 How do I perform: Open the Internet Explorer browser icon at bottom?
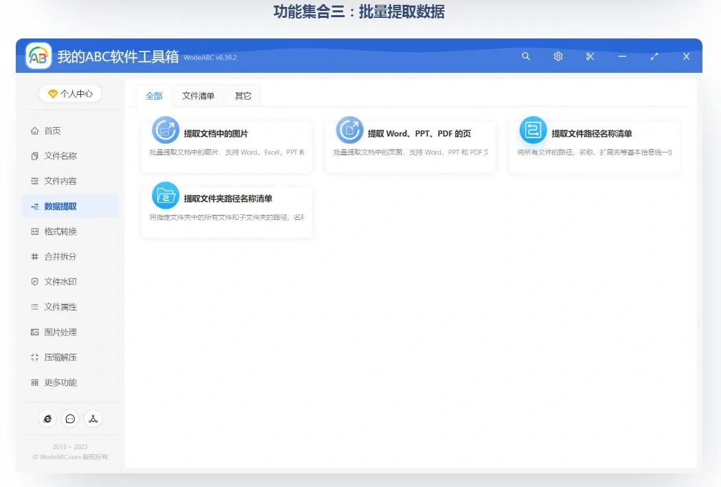pyautogui.click(x=47, y=418)
